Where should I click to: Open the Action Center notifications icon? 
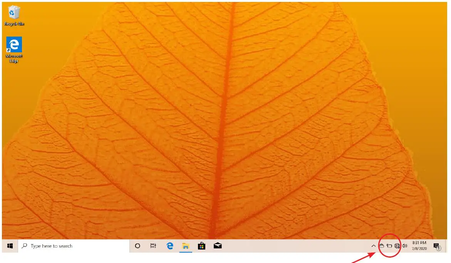coord(437,246)
